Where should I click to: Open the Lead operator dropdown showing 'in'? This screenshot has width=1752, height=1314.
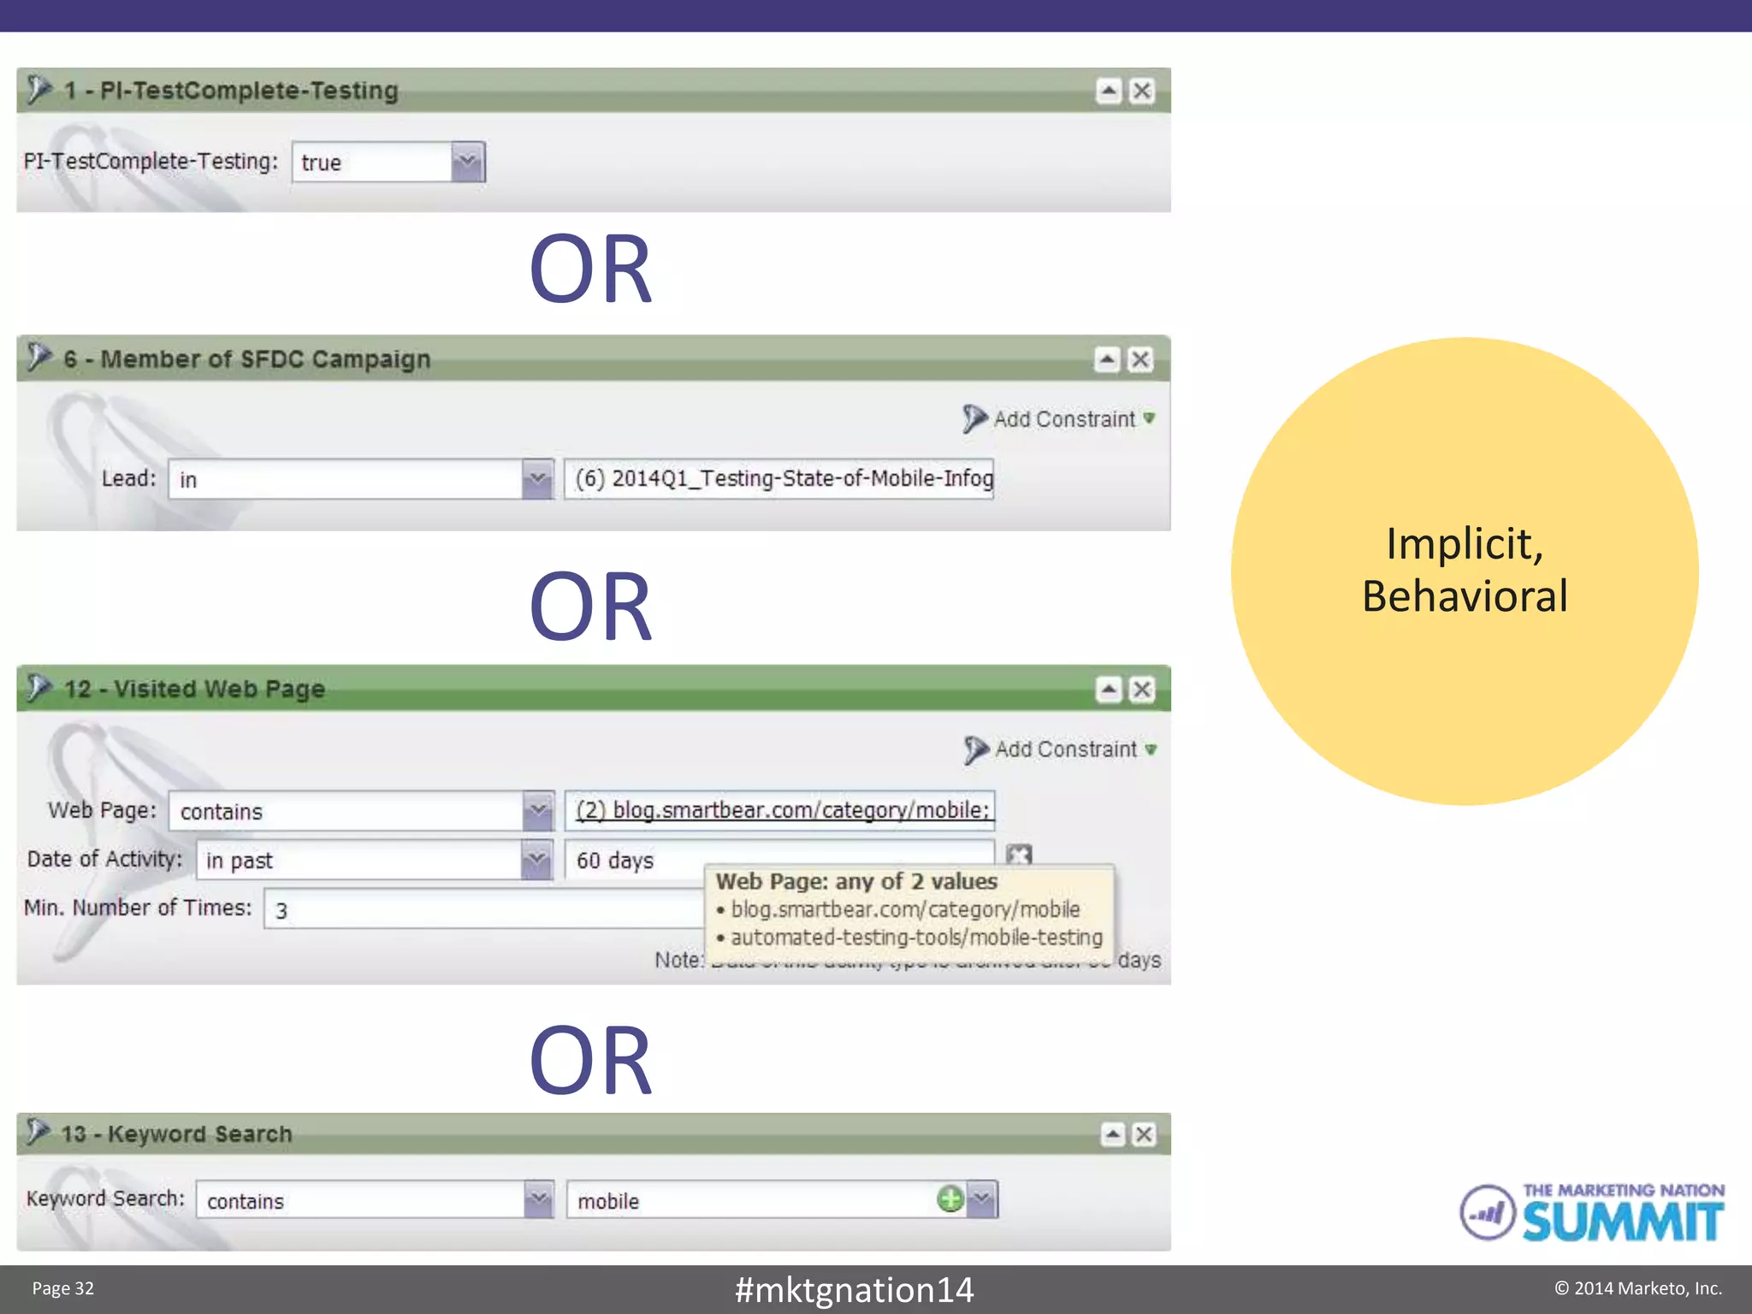tap(537, 479)
